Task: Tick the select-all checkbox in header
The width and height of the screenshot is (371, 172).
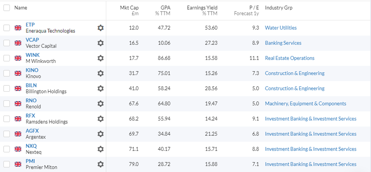Action: coord(7,8)
